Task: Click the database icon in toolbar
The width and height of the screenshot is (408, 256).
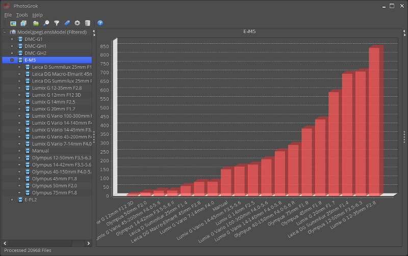Action: 88,23
